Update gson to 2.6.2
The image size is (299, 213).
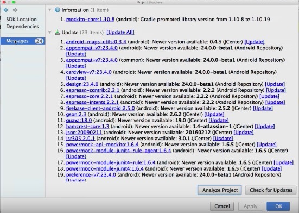tap(214, 115)
